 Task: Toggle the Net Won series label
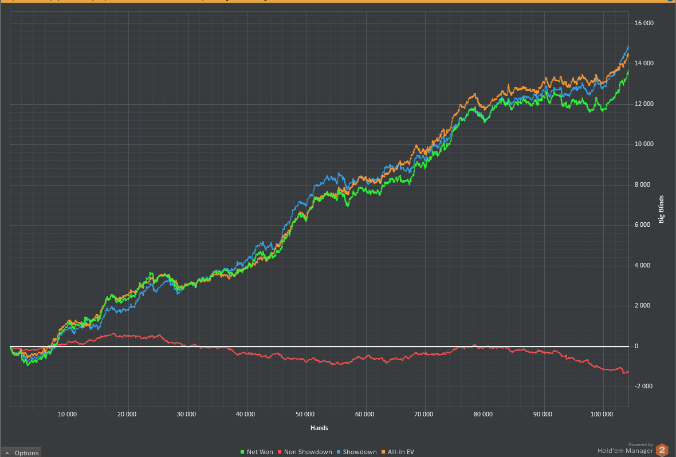[260, 452]
